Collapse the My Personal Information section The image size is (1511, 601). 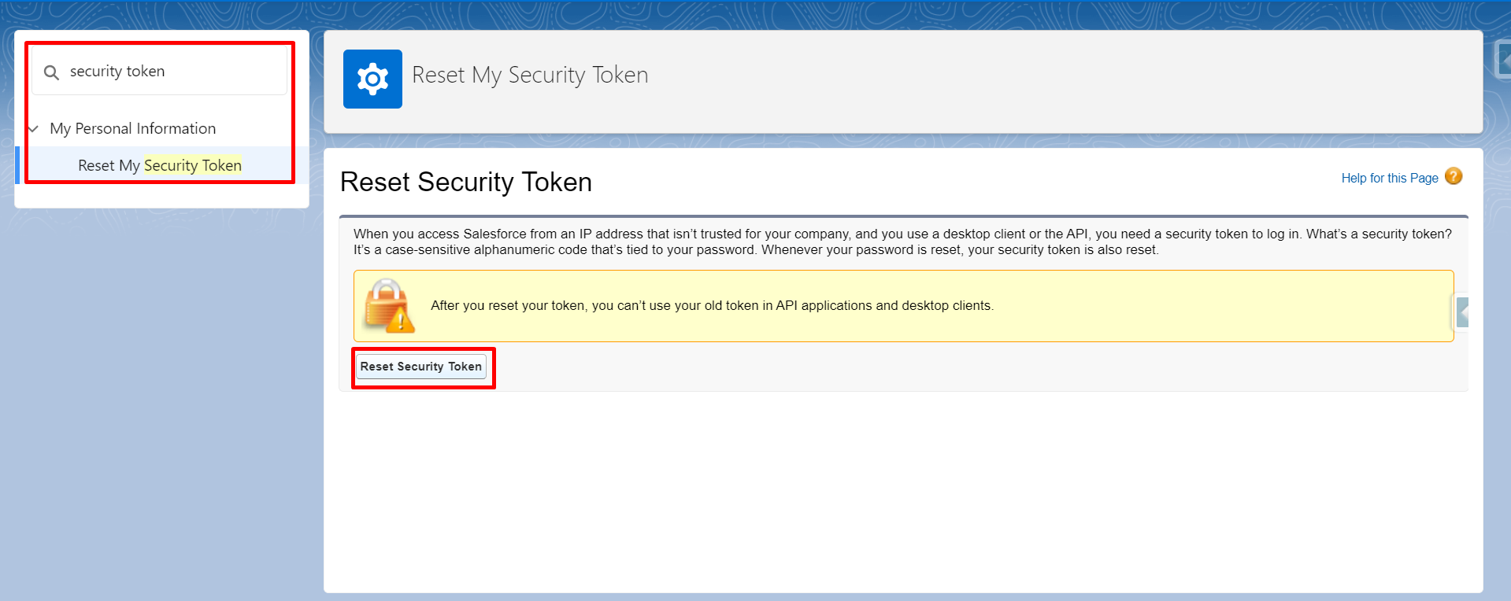[x=33, y=129]
